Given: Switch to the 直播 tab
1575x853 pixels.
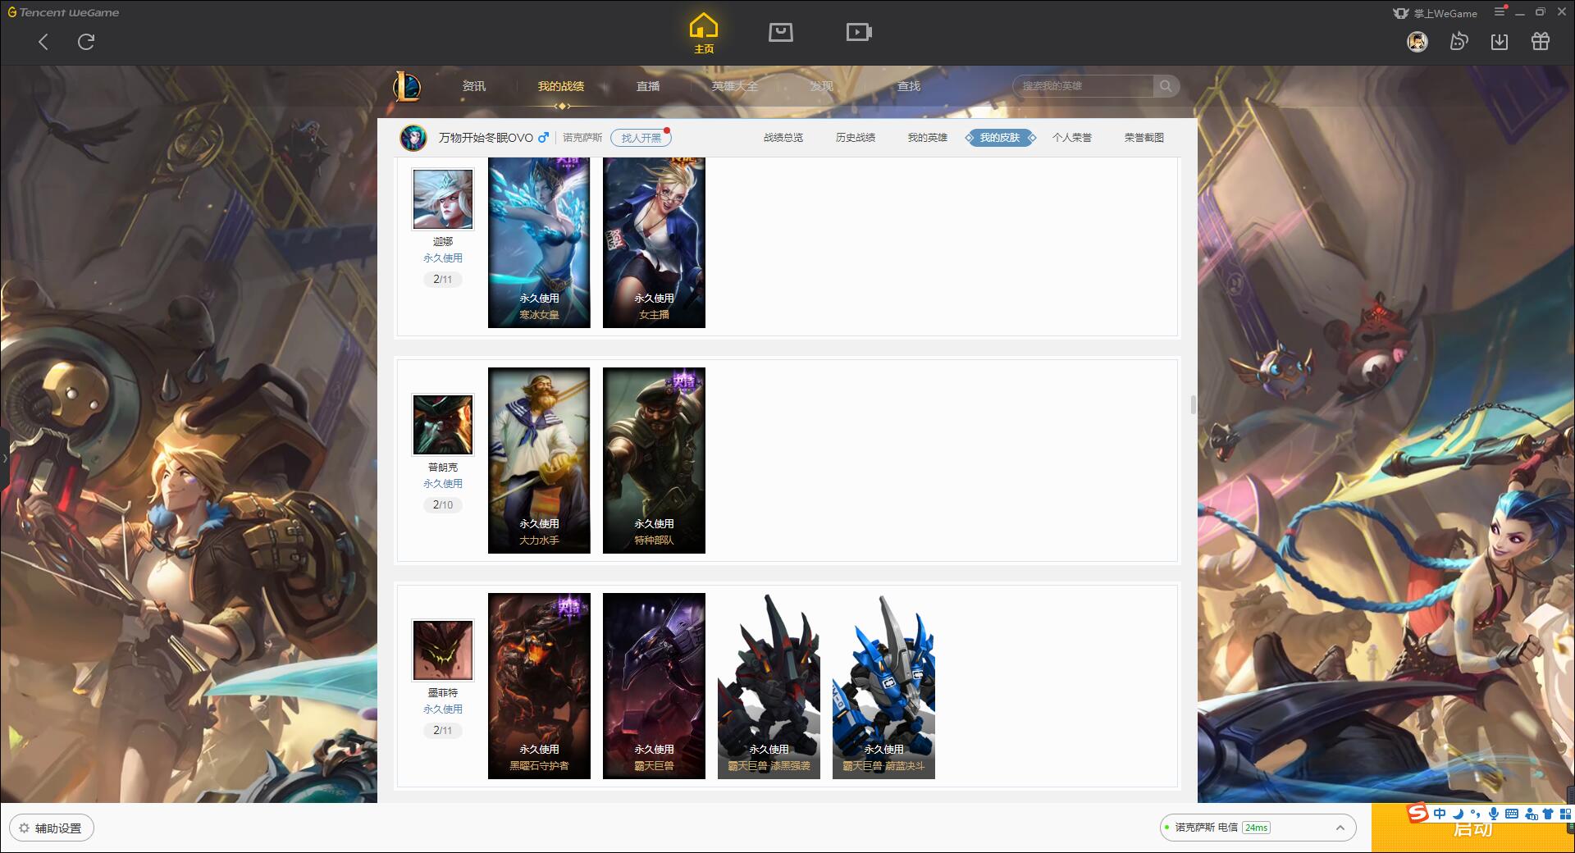Looking at the screenshot, I should pos(648,86).
